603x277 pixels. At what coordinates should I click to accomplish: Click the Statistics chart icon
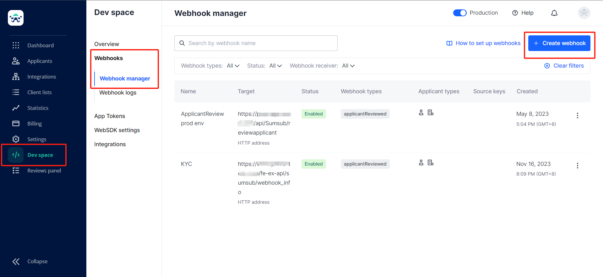[x=16, y=108]
